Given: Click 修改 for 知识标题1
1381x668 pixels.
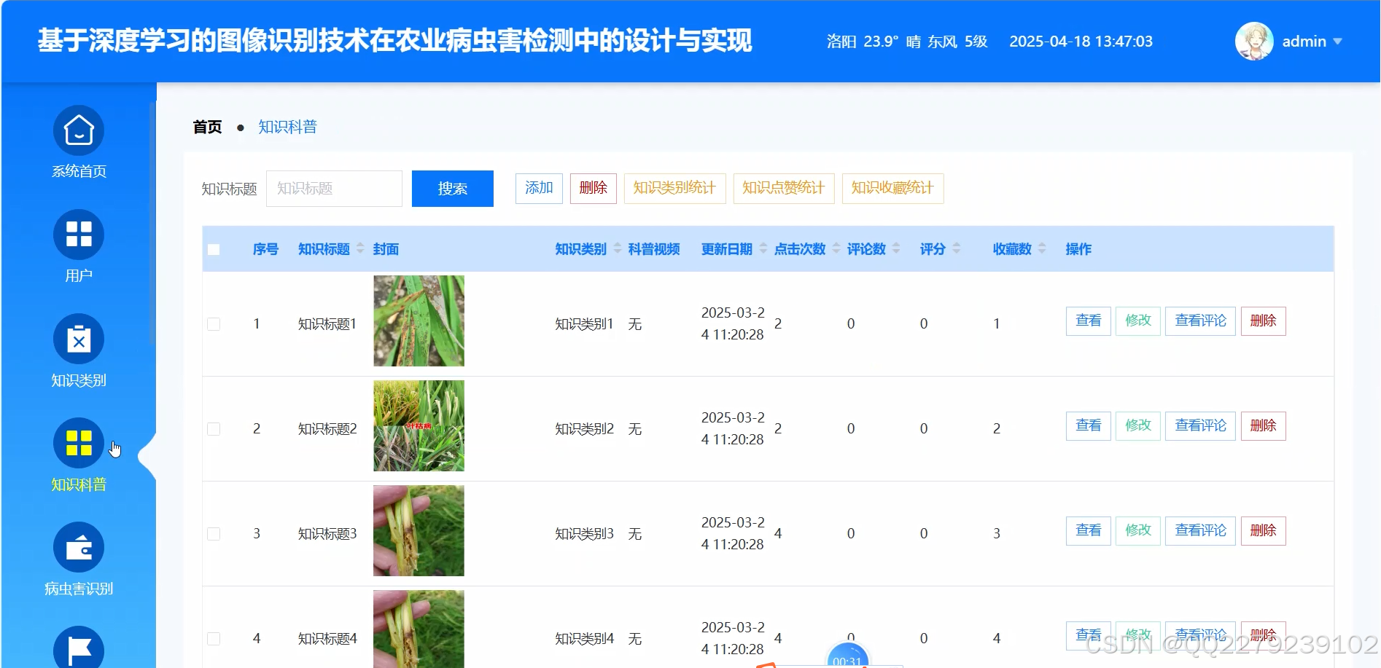Looking at the screenshot, I should pos(1138,321).
